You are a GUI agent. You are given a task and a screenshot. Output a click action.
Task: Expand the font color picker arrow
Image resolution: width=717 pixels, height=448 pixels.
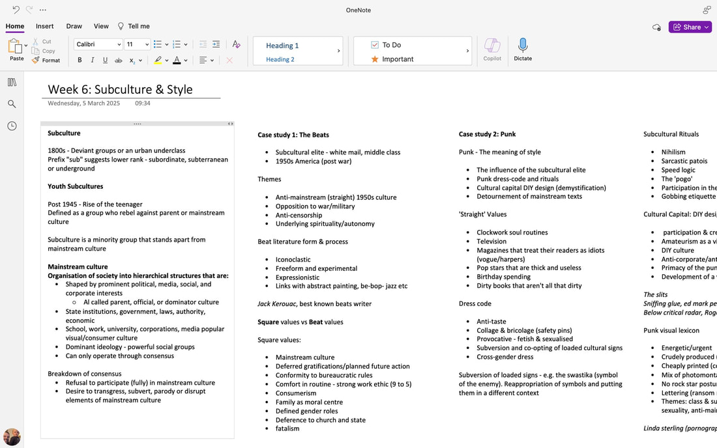pyautogui.click(x=186, y=61)
